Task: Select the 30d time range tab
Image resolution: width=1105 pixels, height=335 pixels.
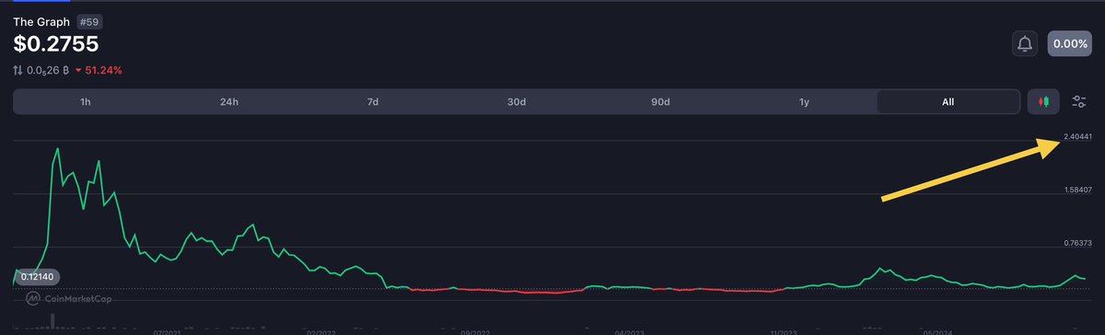Action: click(517, 102)
